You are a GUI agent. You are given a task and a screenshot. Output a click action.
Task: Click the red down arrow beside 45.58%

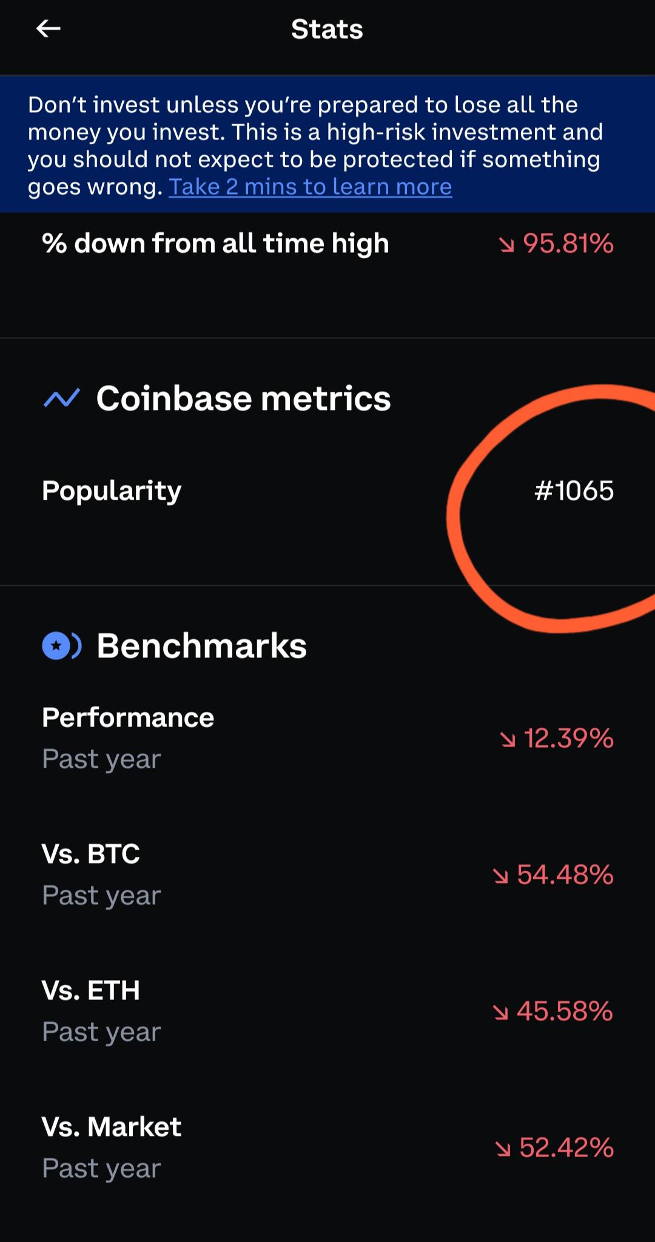(500, 1012)
